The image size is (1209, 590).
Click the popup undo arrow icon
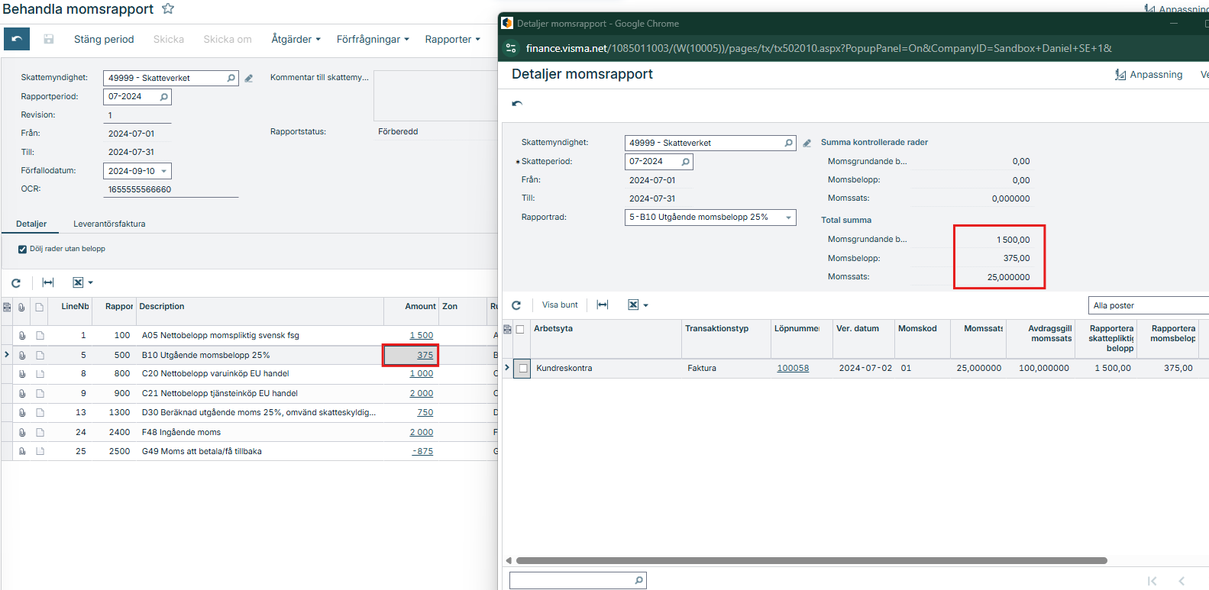coord(517,104)
